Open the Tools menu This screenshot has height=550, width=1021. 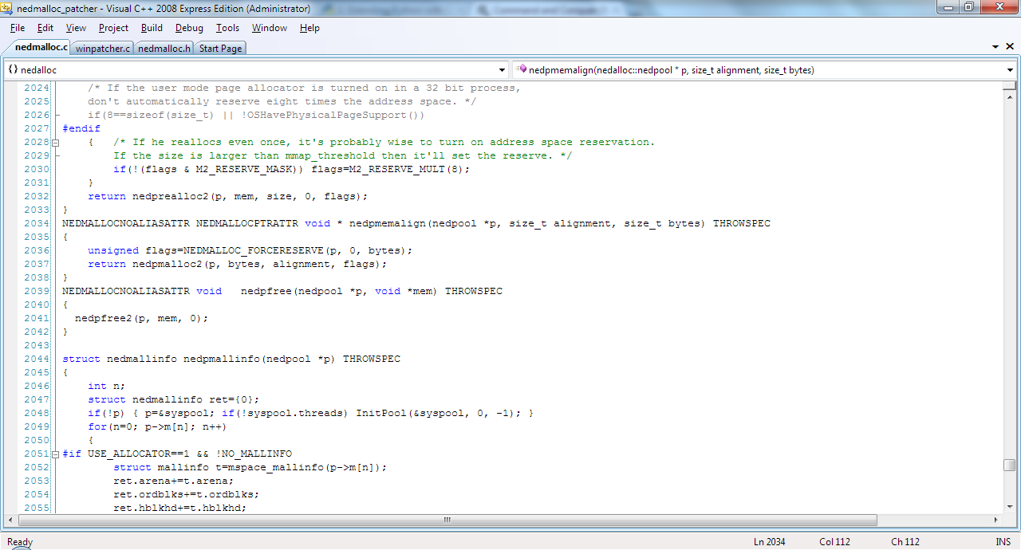point(227,28)
